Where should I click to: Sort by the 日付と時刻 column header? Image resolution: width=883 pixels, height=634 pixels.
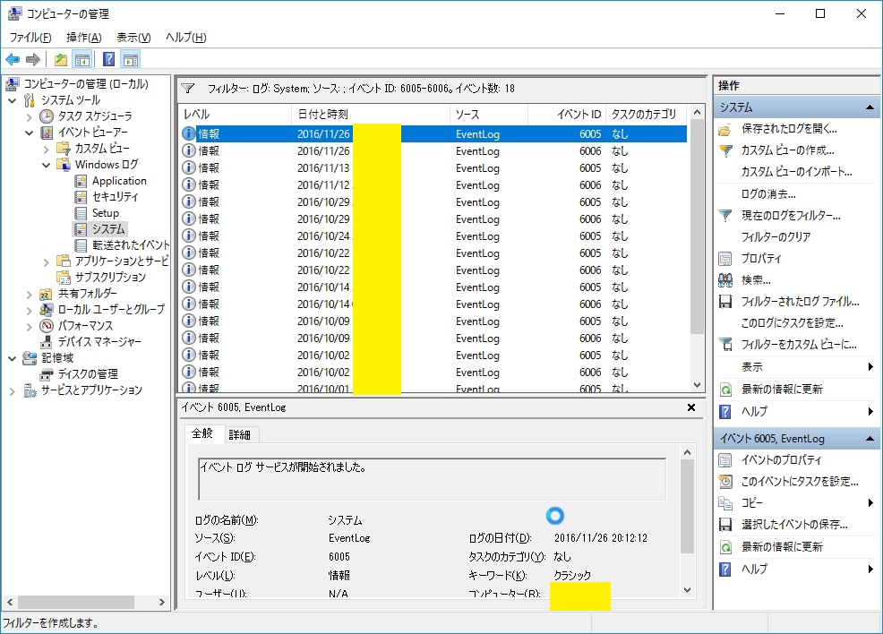pos(371,115)
